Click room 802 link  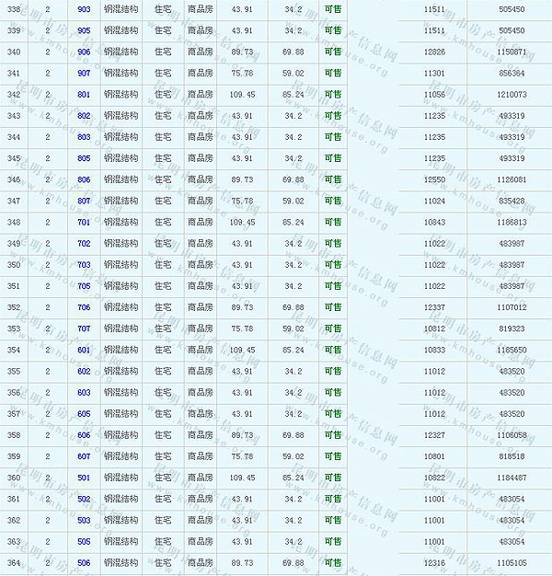(84, 116)
